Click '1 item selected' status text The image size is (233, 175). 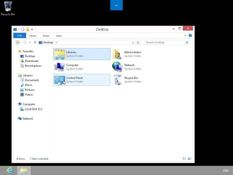click(39, 159)
